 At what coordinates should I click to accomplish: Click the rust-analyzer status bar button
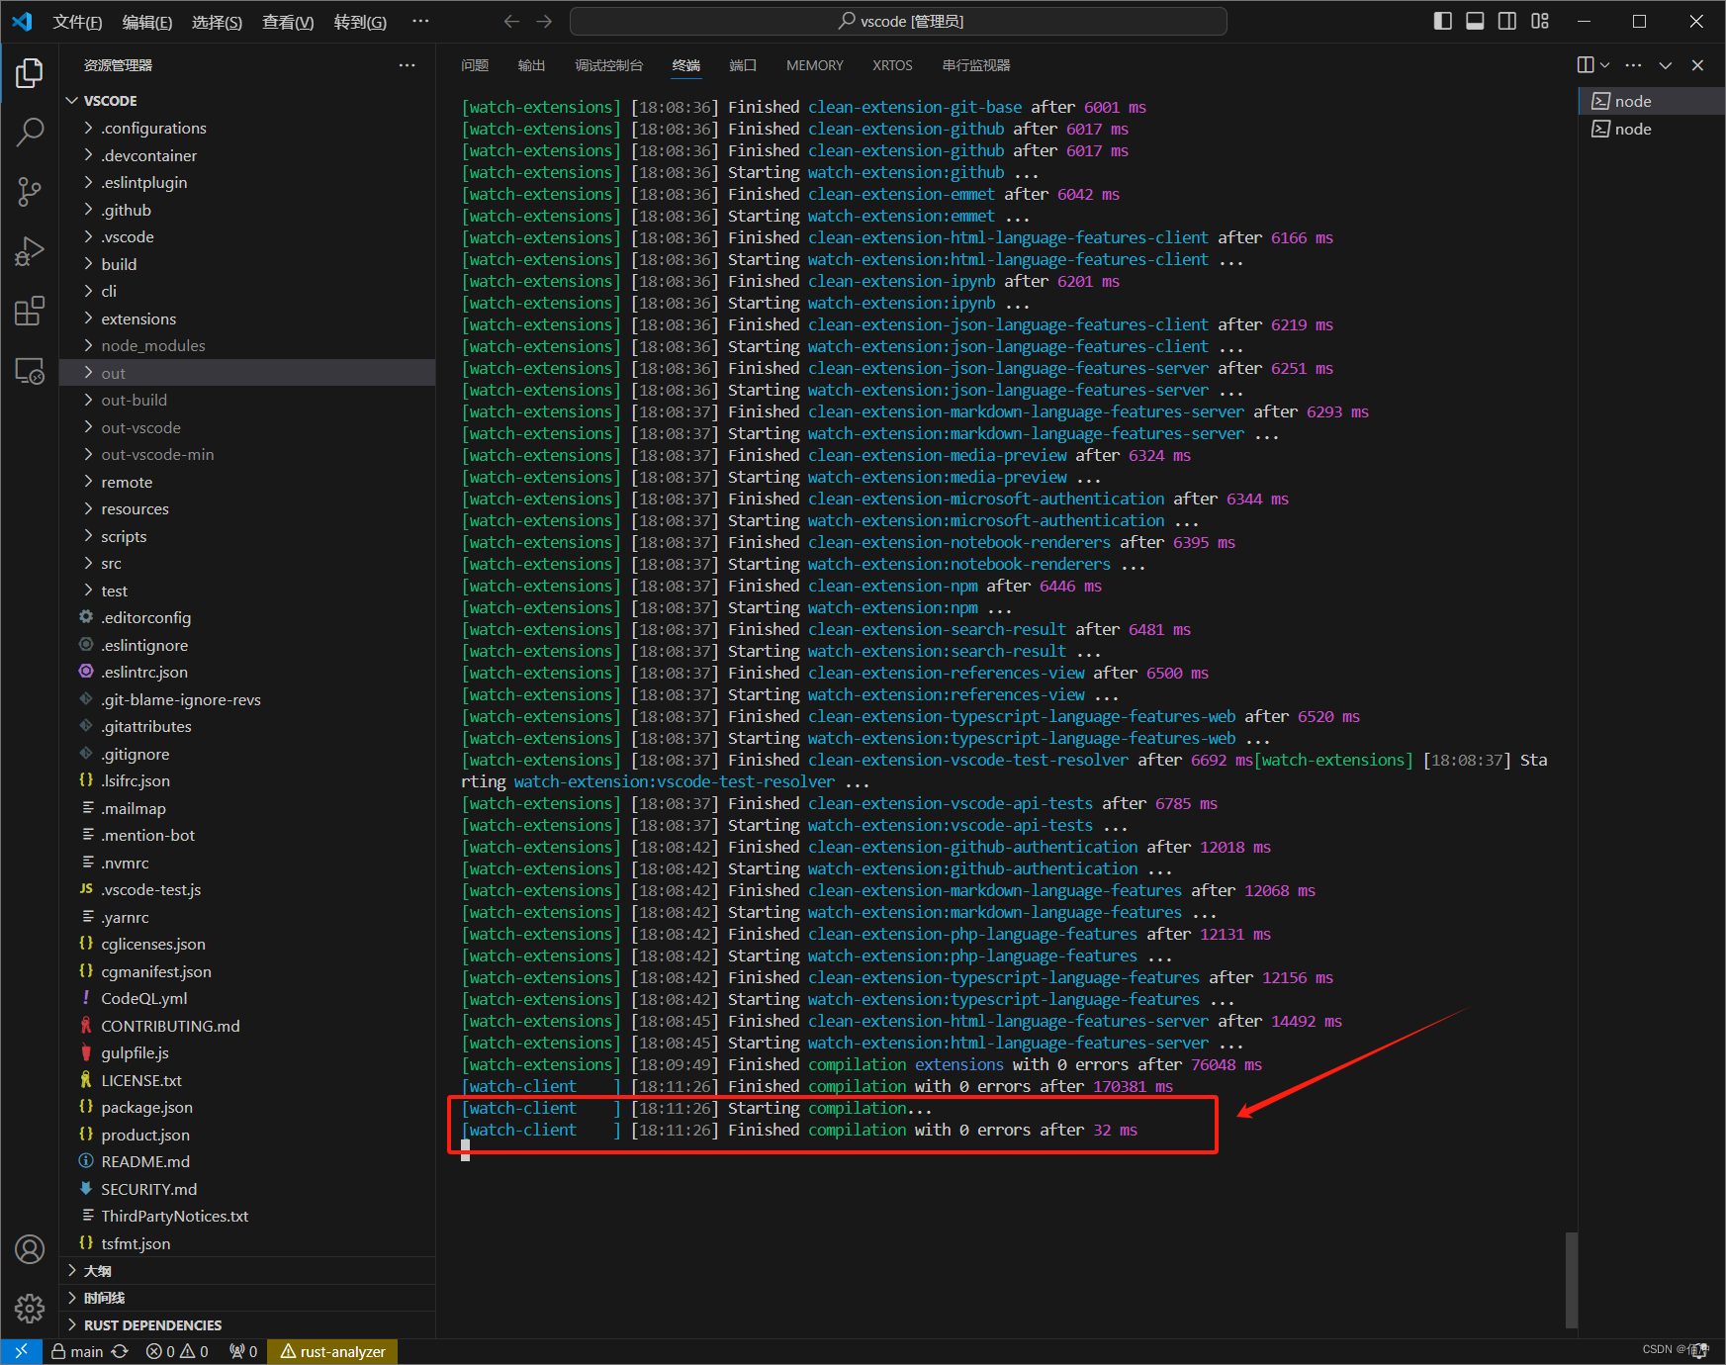click(x=332, y=1350)
